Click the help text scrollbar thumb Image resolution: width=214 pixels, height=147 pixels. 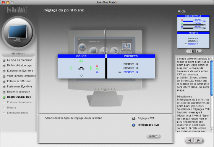pyautogui.click(x=212, y=78)
